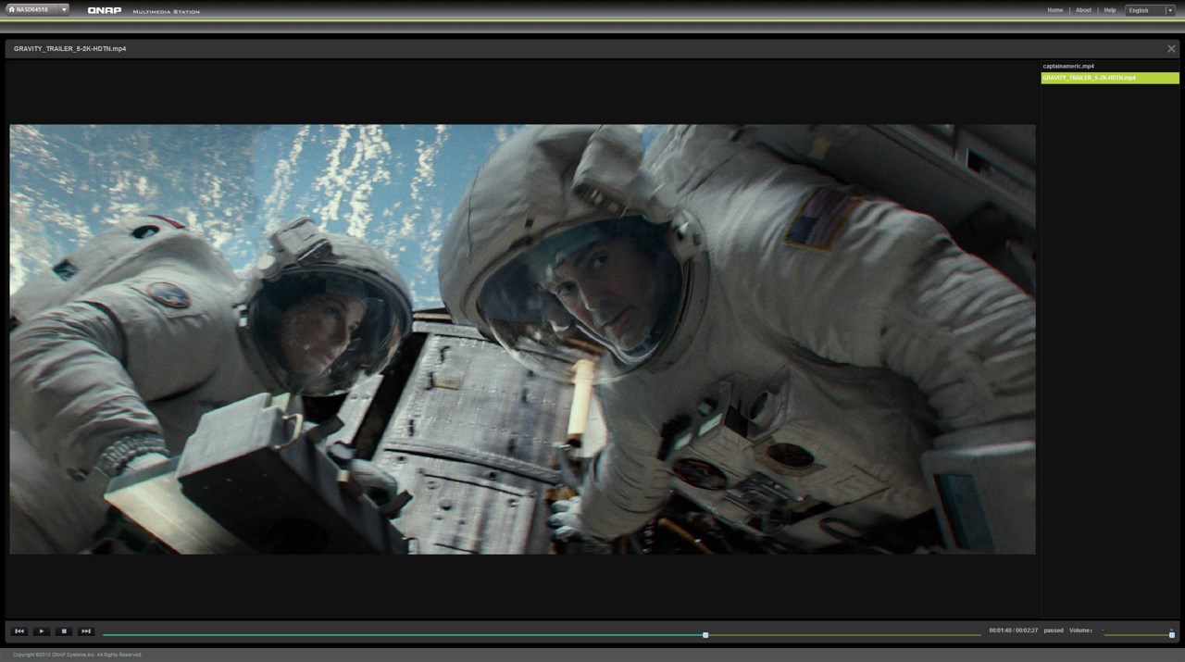Skip to the previous video track
This screenshot has height=662, width=1185.
point(19,631)
